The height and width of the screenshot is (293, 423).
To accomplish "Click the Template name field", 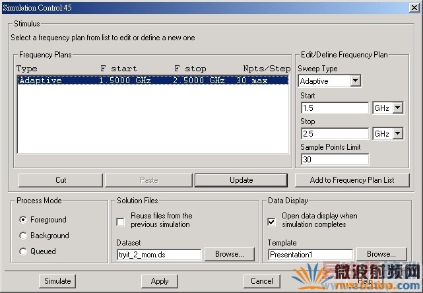I will (311, 255).
